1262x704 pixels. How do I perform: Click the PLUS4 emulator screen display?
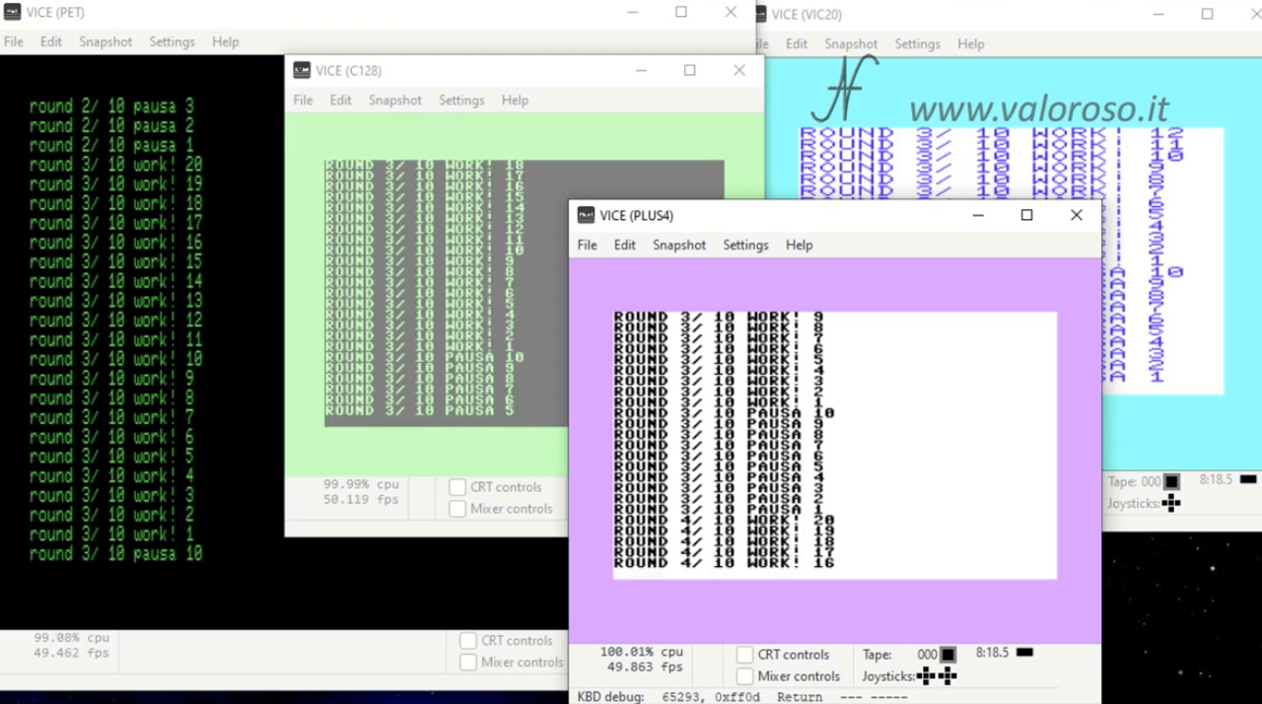[x=835, y=446]
